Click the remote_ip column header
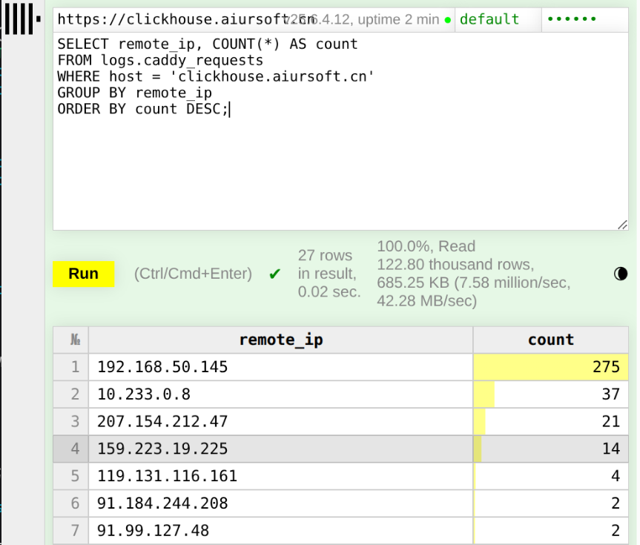The height and width of the screenshot is (545, 640). (x=280, y=340)
